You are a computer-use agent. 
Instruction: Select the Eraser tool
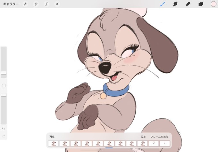pyautogui.click(x=188, y=4)
